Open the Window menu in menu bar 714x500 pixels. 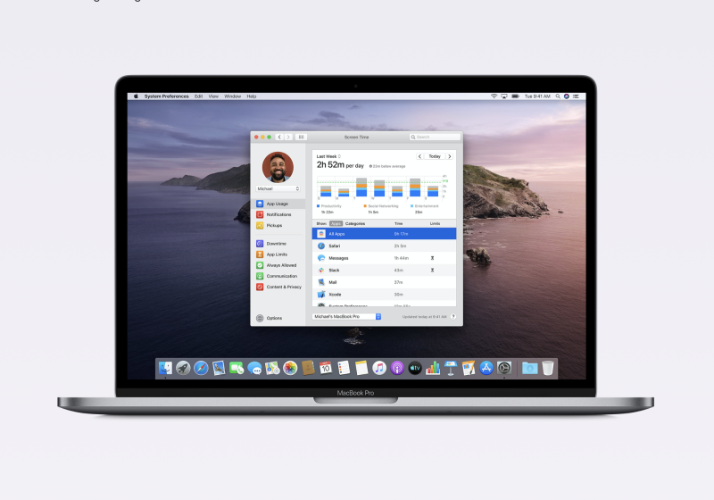point(232,96)
